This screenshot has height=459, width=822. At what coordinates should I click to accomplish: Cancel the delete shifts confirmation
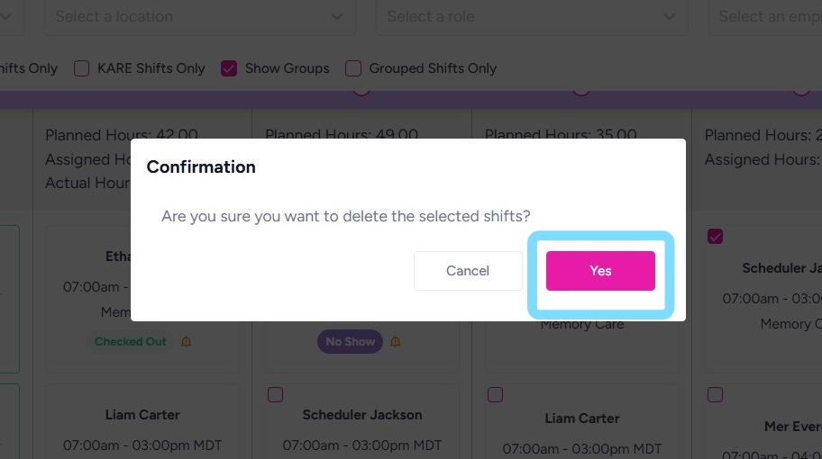pyautogui.click(x=468, y=271)
